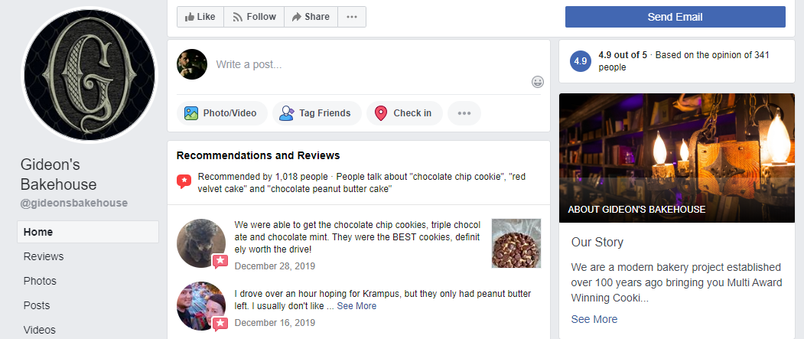Expand more post options beside Check in
Screen dimensions: 804x339
pos(464,113)
